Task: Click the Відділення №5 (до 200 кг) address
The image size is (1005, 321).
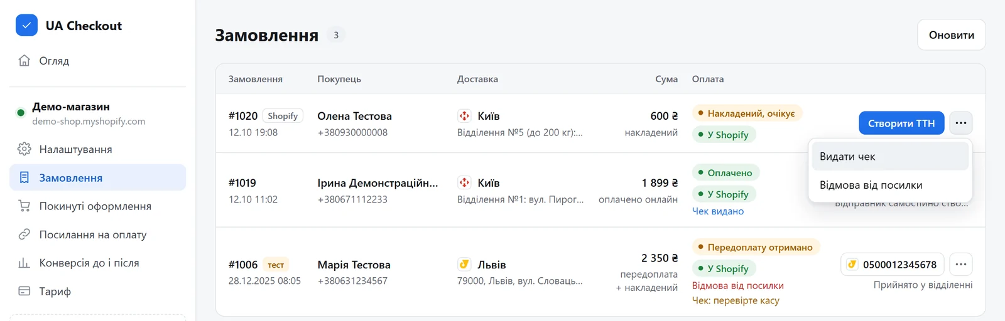Action: [x=520, y=132]
